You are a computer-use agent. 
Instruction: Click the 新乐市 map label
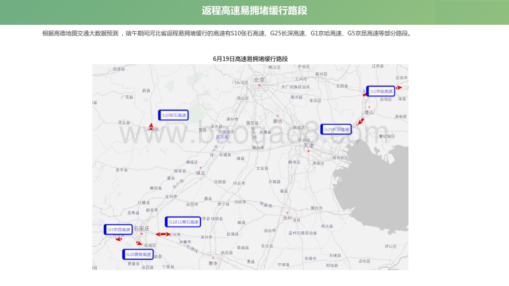pos(152,210)
